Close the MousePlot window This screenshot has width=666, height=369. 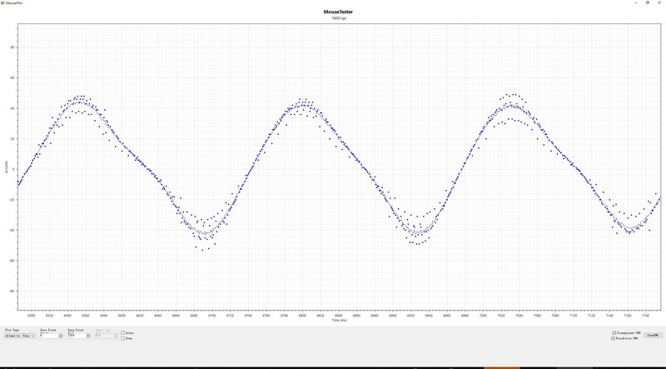659,2
